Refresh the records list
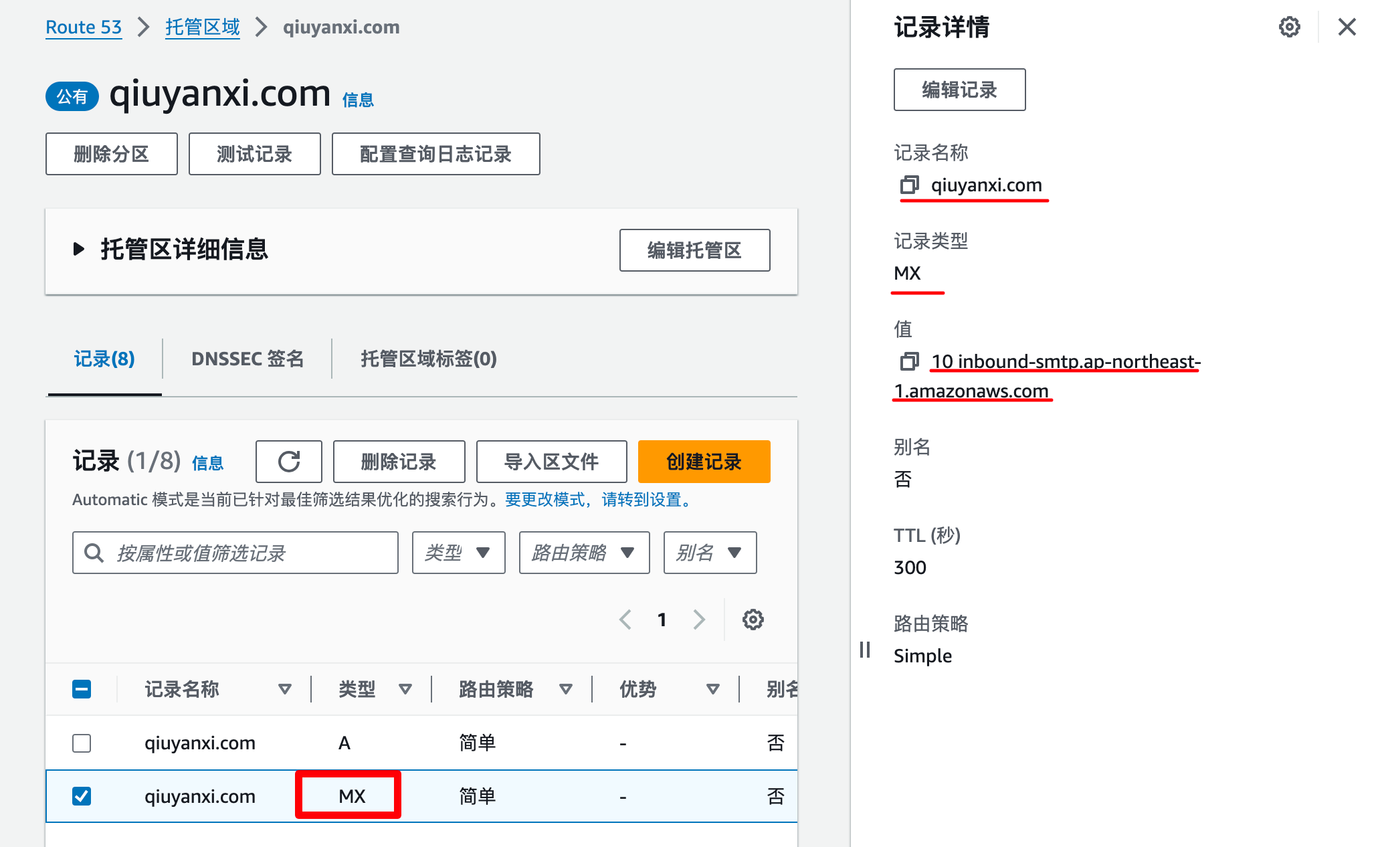The width and height of the screenshot is (1382, 847). pyautogui.click(x=289, y=462)
